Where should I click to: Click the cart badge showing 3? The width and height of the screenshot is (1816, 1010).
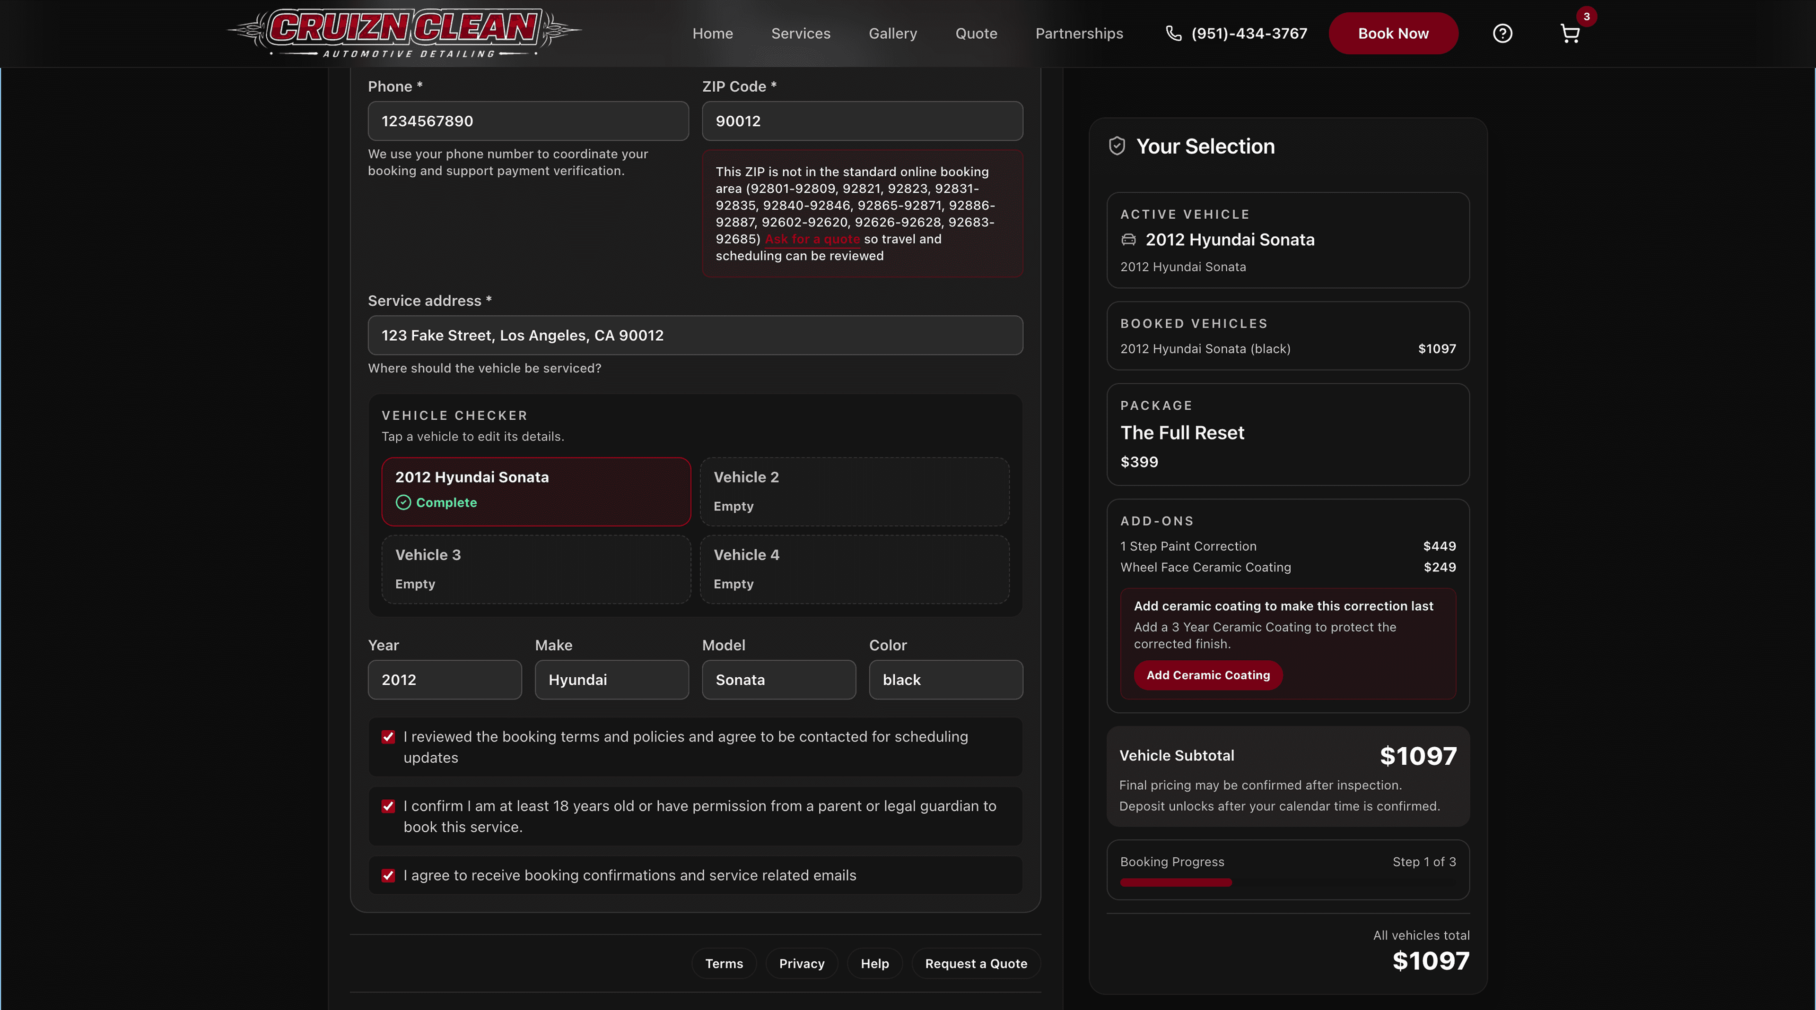1586,16
